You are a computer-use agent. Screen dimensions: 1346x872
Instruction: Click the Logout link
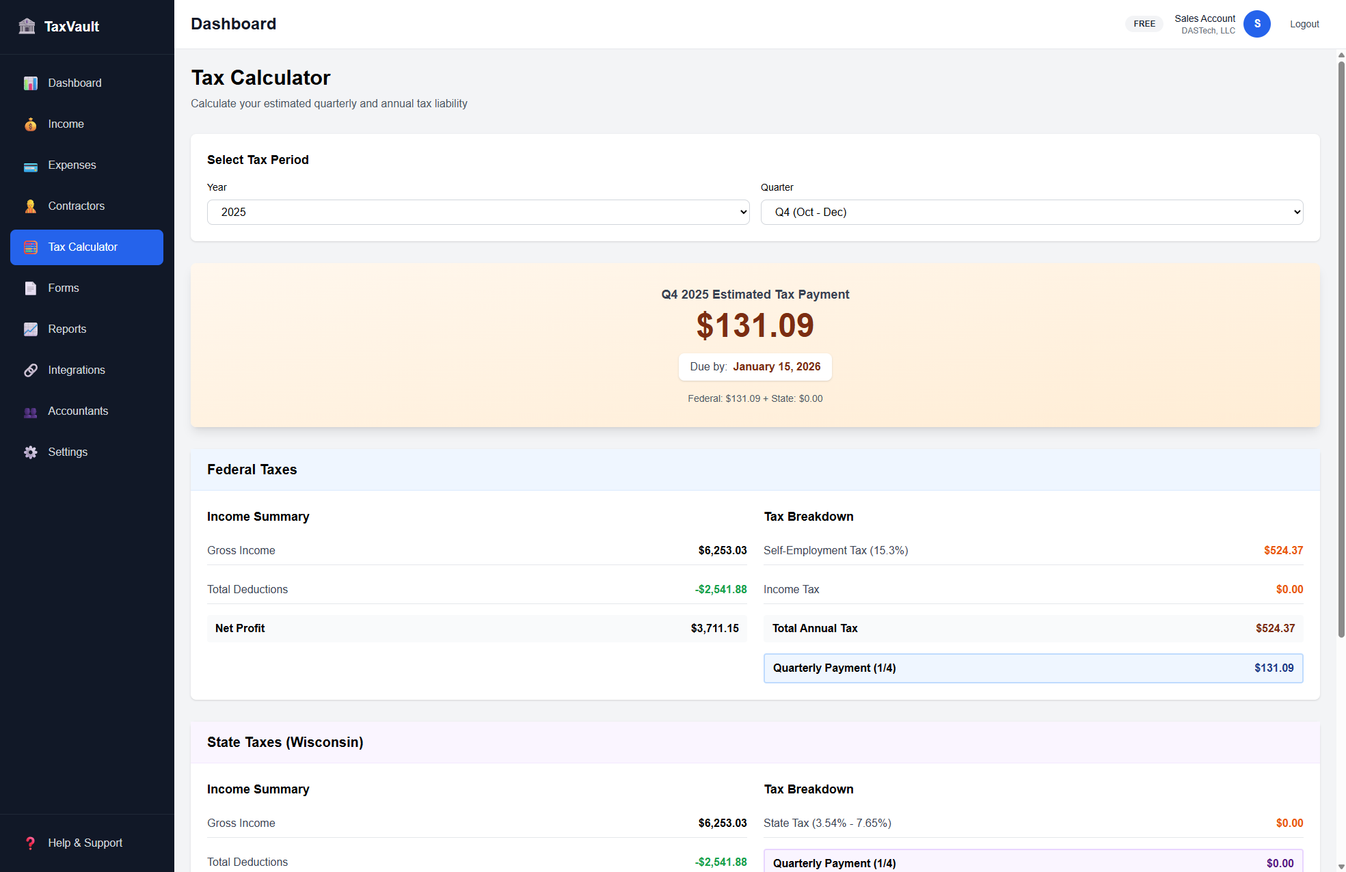1304,24
